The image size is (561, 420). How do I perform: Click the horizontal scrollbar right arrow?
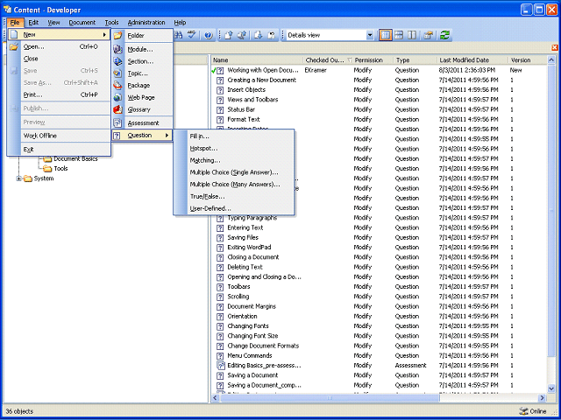pyautogui.click(x=543, y=397)
